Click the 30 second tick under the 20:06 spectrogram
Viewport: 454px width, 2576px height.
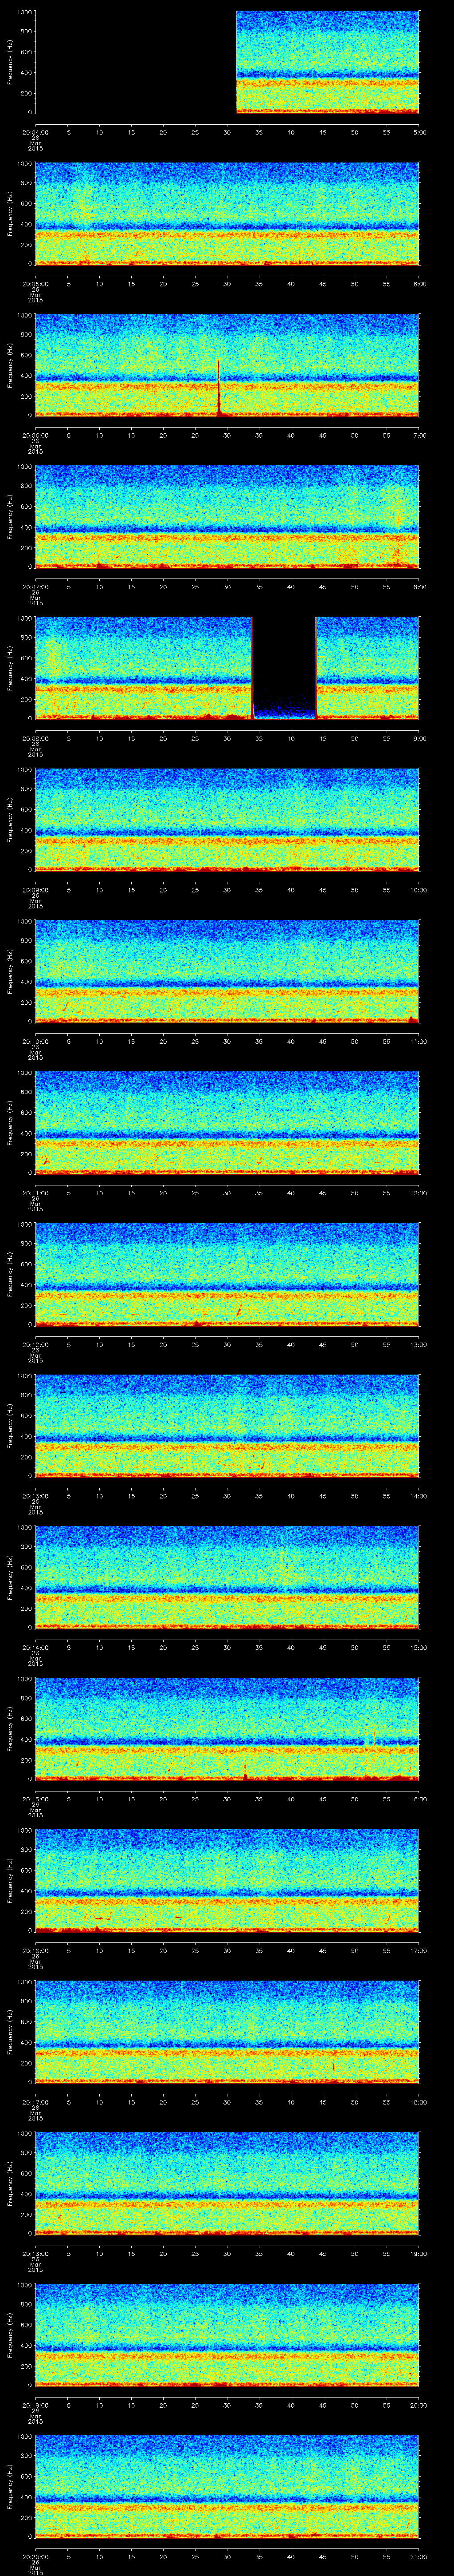tap(227, 435)
